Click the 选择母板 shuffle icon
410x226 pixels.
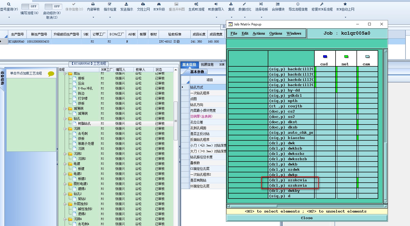pos(261,4)
